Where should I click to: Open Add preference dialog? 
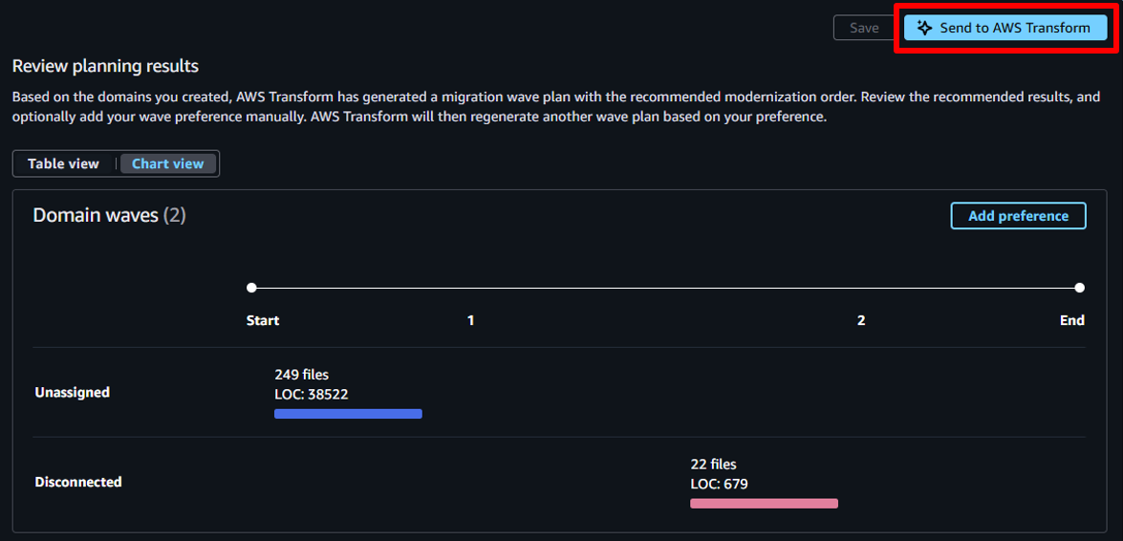1019,216
